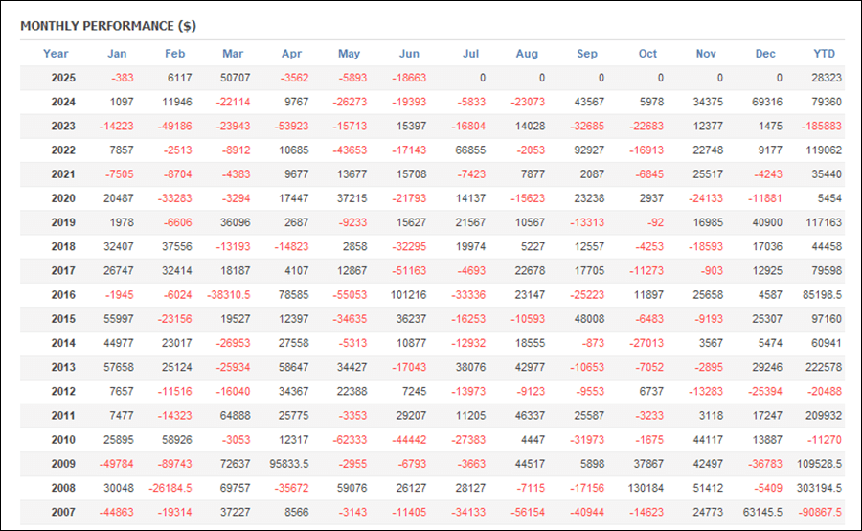Click 2014 October value -27013
Screen dimensions: 862x531
(x=646, y=343)
